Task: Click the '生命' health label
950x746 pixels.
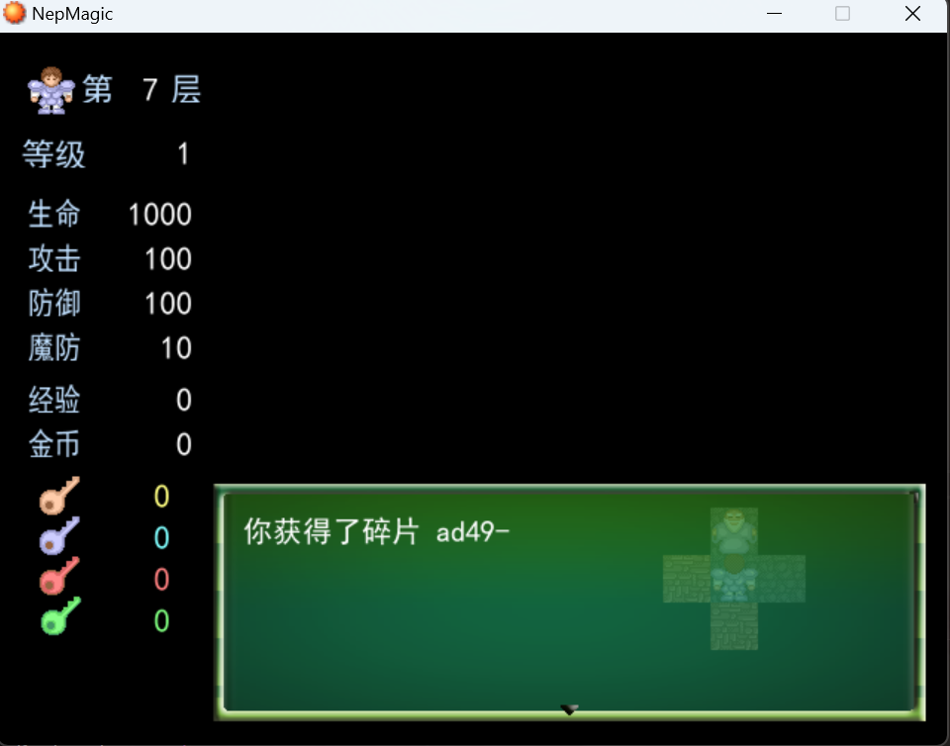Action: 54,214
